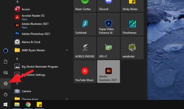
Task: Click the letter B section header
Action: (x=17, y=59)
